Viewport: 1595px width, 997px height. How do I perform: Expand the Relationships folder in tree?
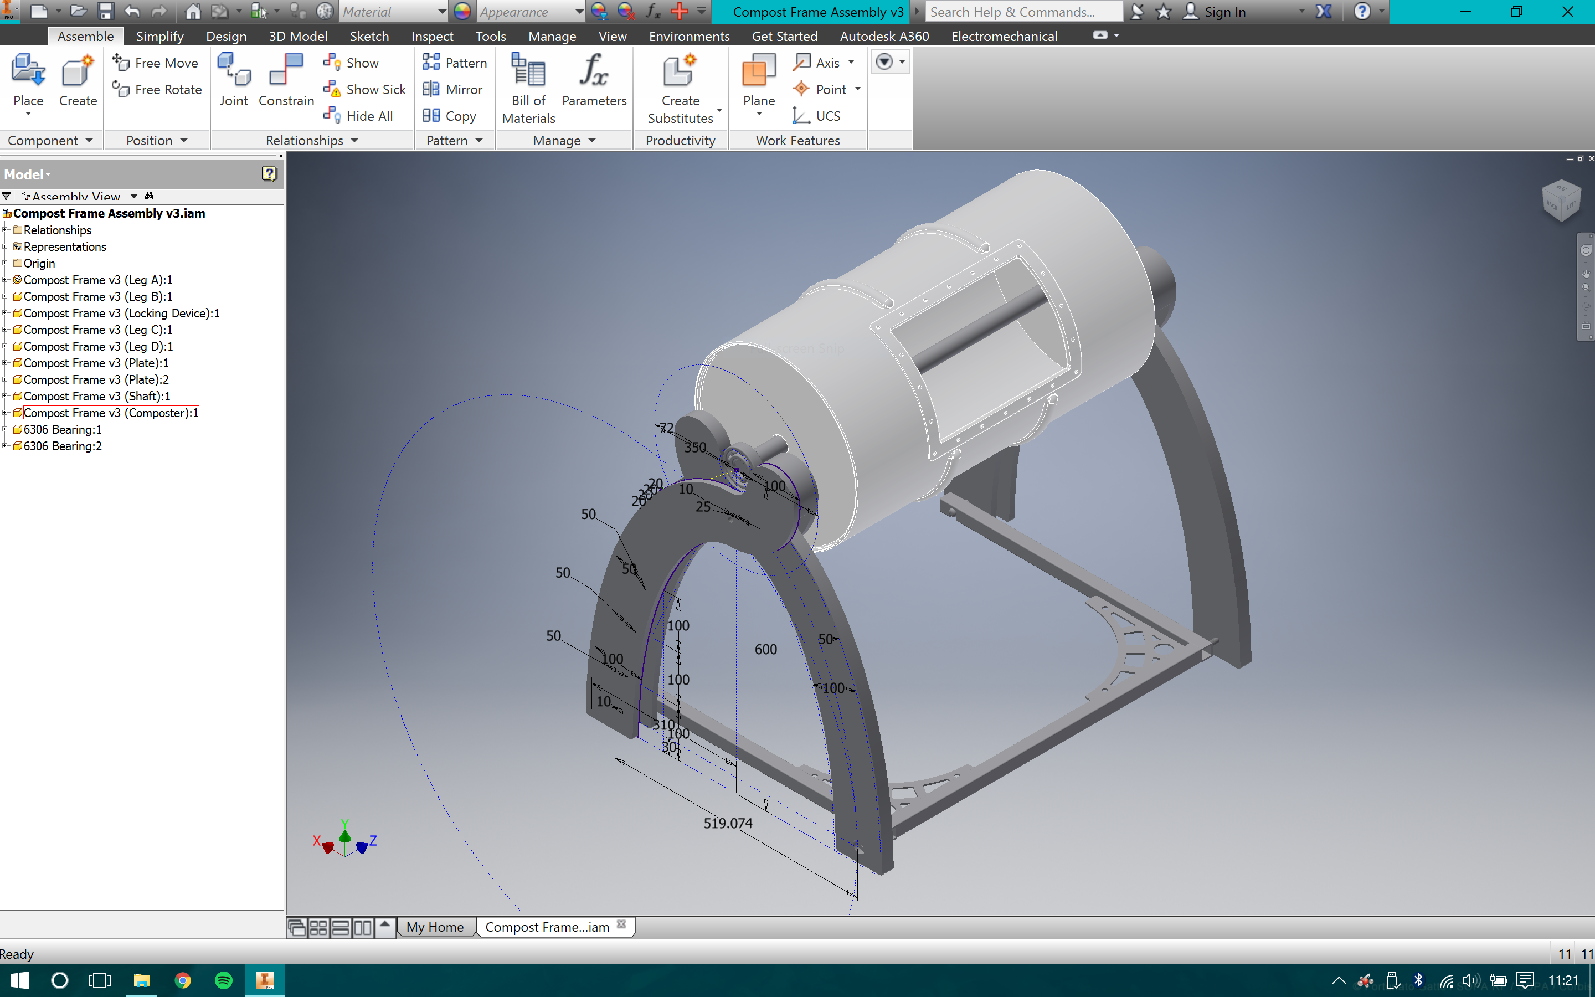coord(6,230)
